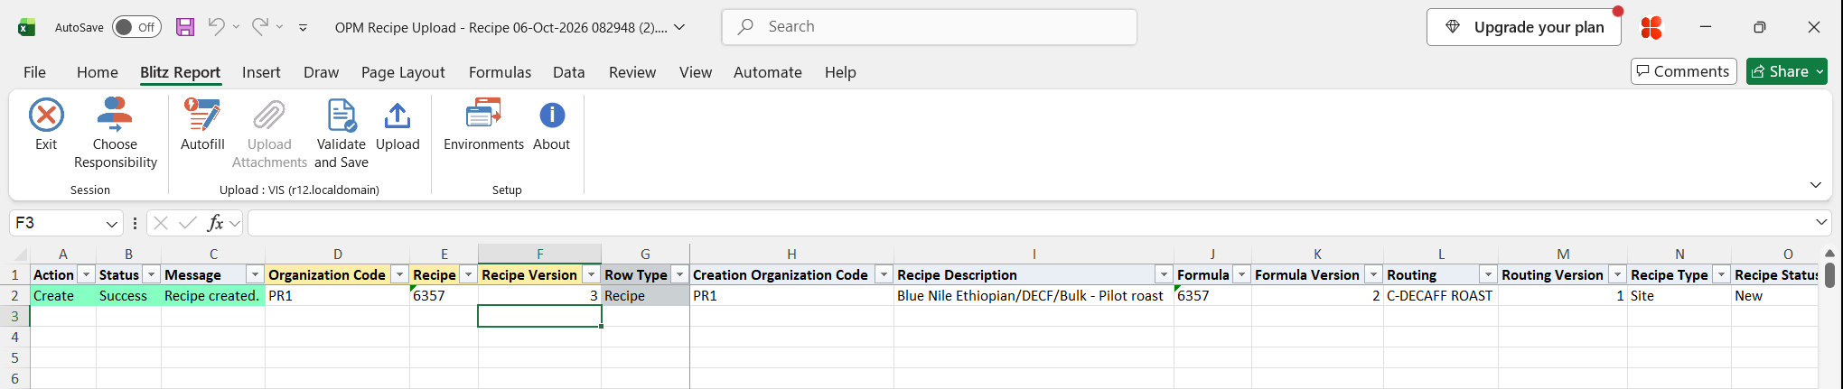
Task: Click the scroll up arrow of sheet
Action: point(1829,254)
